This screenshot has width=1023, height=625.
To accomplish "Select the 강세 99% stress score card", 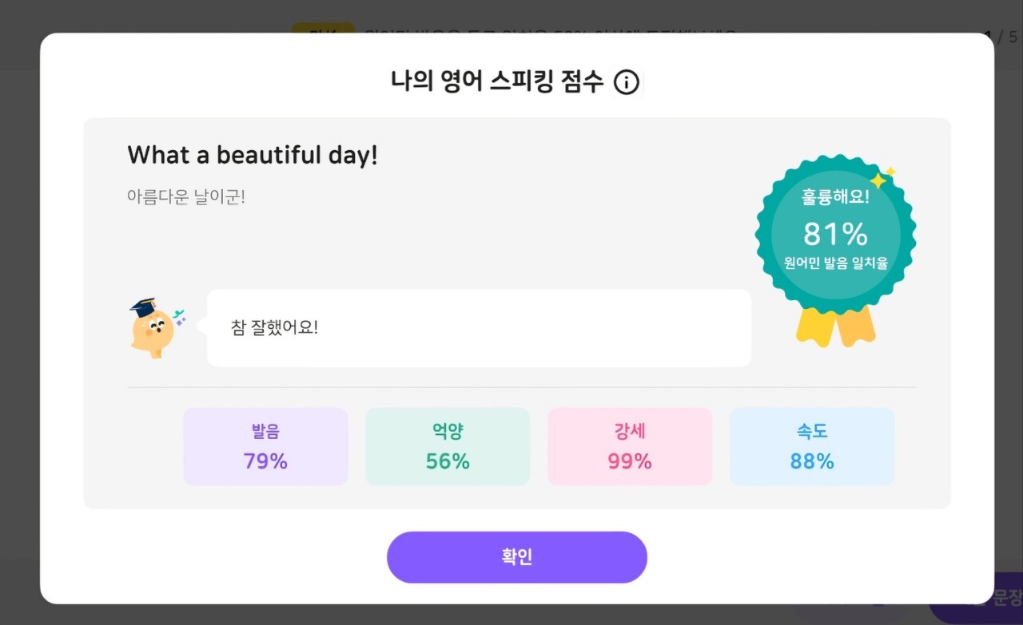I will [x=630, y=446].
